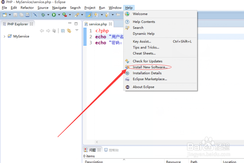Click the Next Annotation icon
The height and width of the screenshot is (163, 244).
[96, 15]
